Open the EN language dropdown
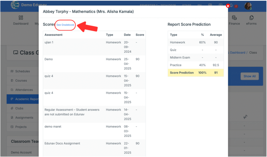267x157 pixels. tap(200, 5)
